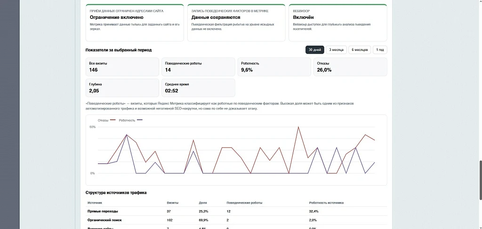Click the Глубина 2,05 metric tile
Image resolution: width=482 pixels, height=229 pixels.
pyautogui.click(x=122, y=88)
